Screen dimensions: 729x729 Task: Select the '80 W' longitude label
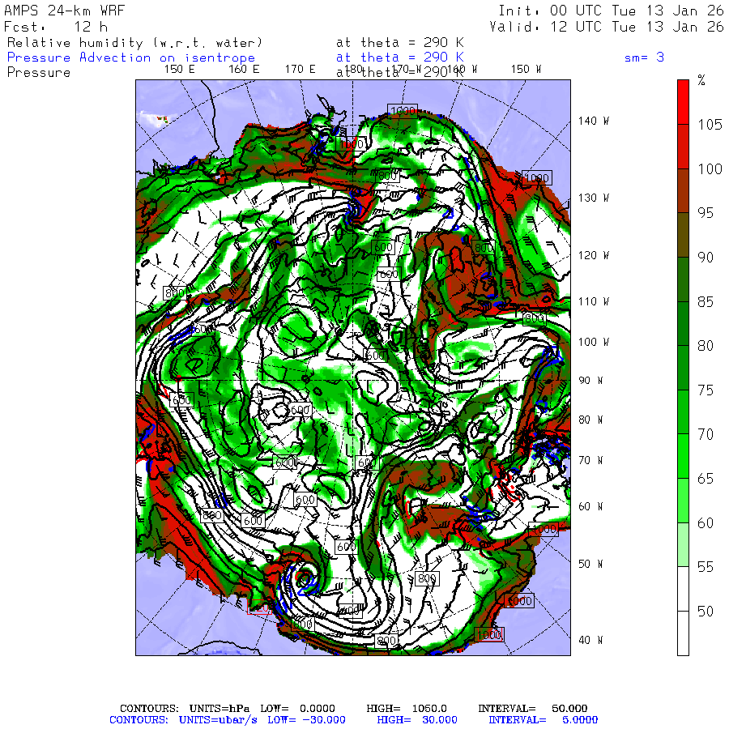click(590, 420)
